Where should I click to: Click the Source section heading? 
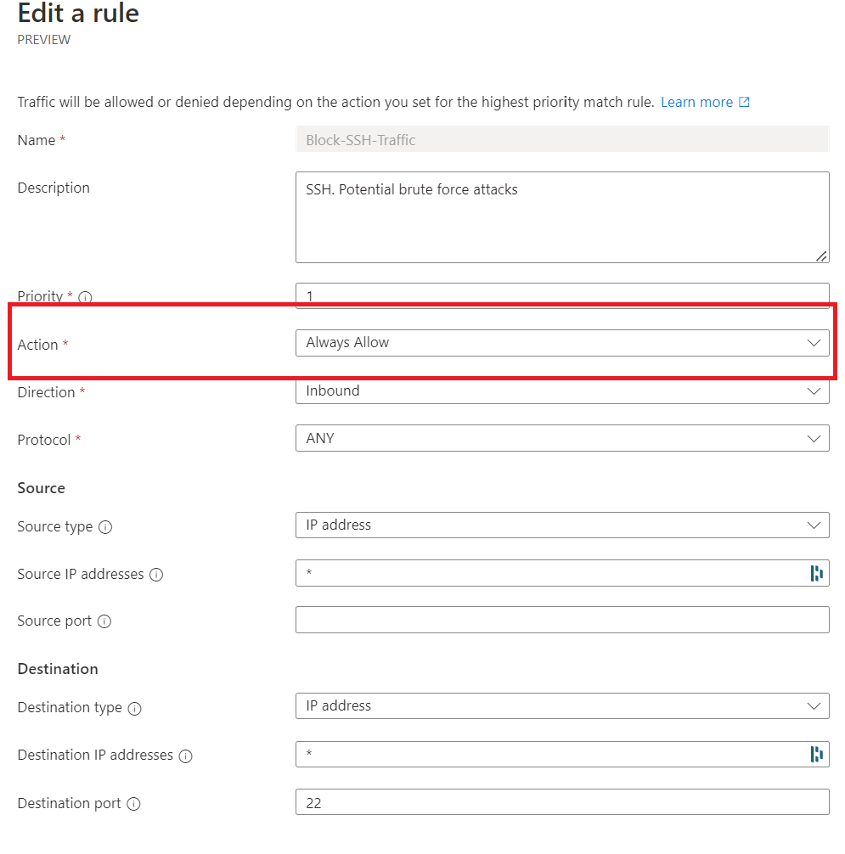[42, 488]
